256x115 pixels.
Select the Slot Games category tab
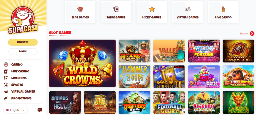(x=80, y=12)
